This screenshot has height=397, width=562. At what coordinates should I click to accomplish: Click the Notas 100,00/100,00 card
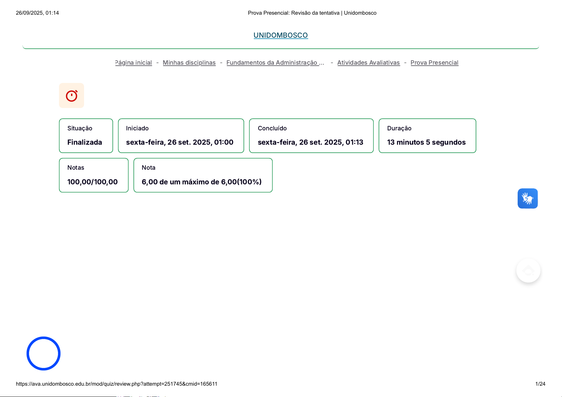pyautogui.click(x=94, y=175)
